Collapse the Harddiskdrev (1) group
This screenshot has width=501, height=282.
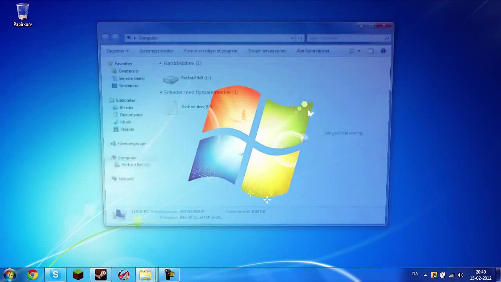pyautogui.click(x=160, y=63)
